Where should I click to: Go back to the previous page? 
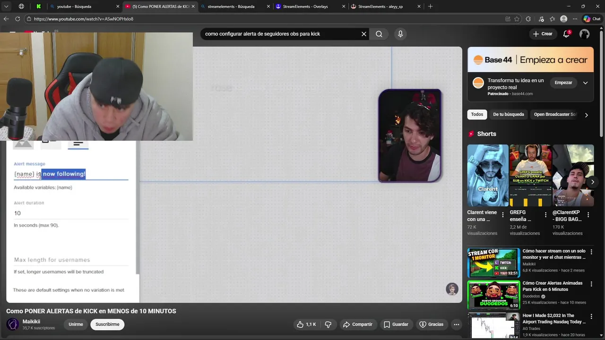pyautogui.click(x=6, y=19)
